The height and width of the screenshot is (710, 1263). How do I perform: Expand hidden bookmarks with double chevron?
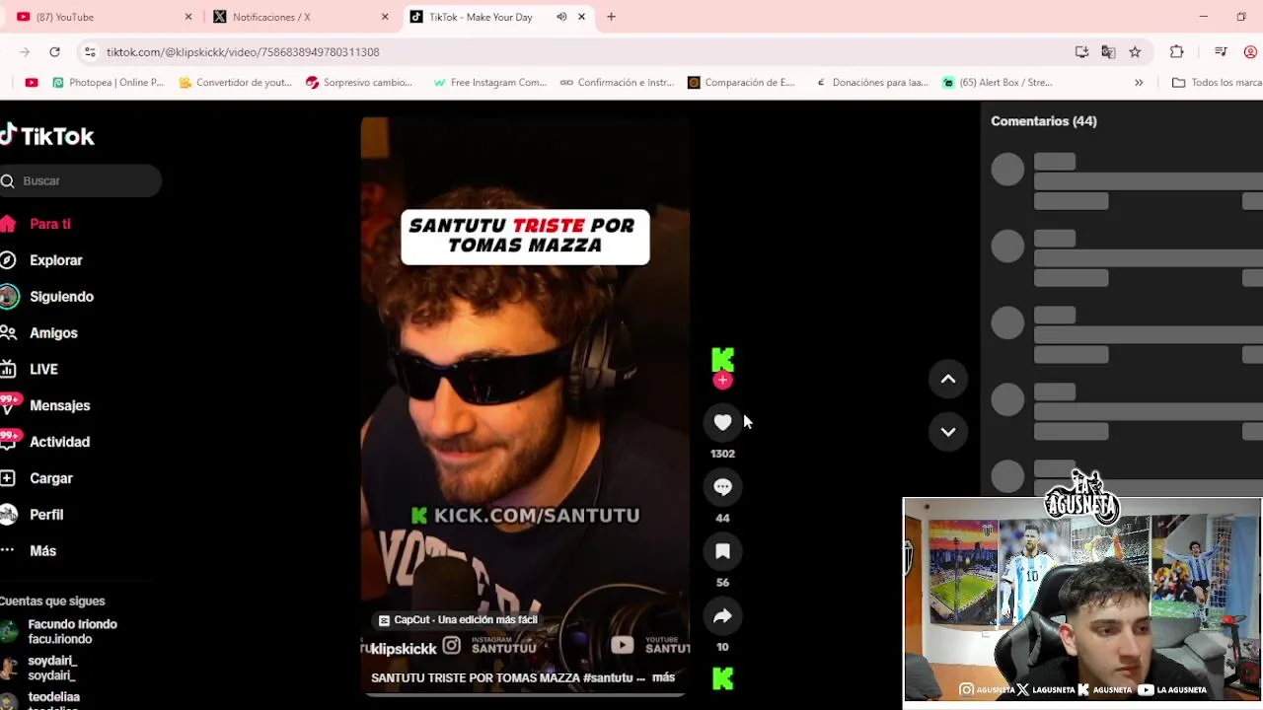point(1139,83)
